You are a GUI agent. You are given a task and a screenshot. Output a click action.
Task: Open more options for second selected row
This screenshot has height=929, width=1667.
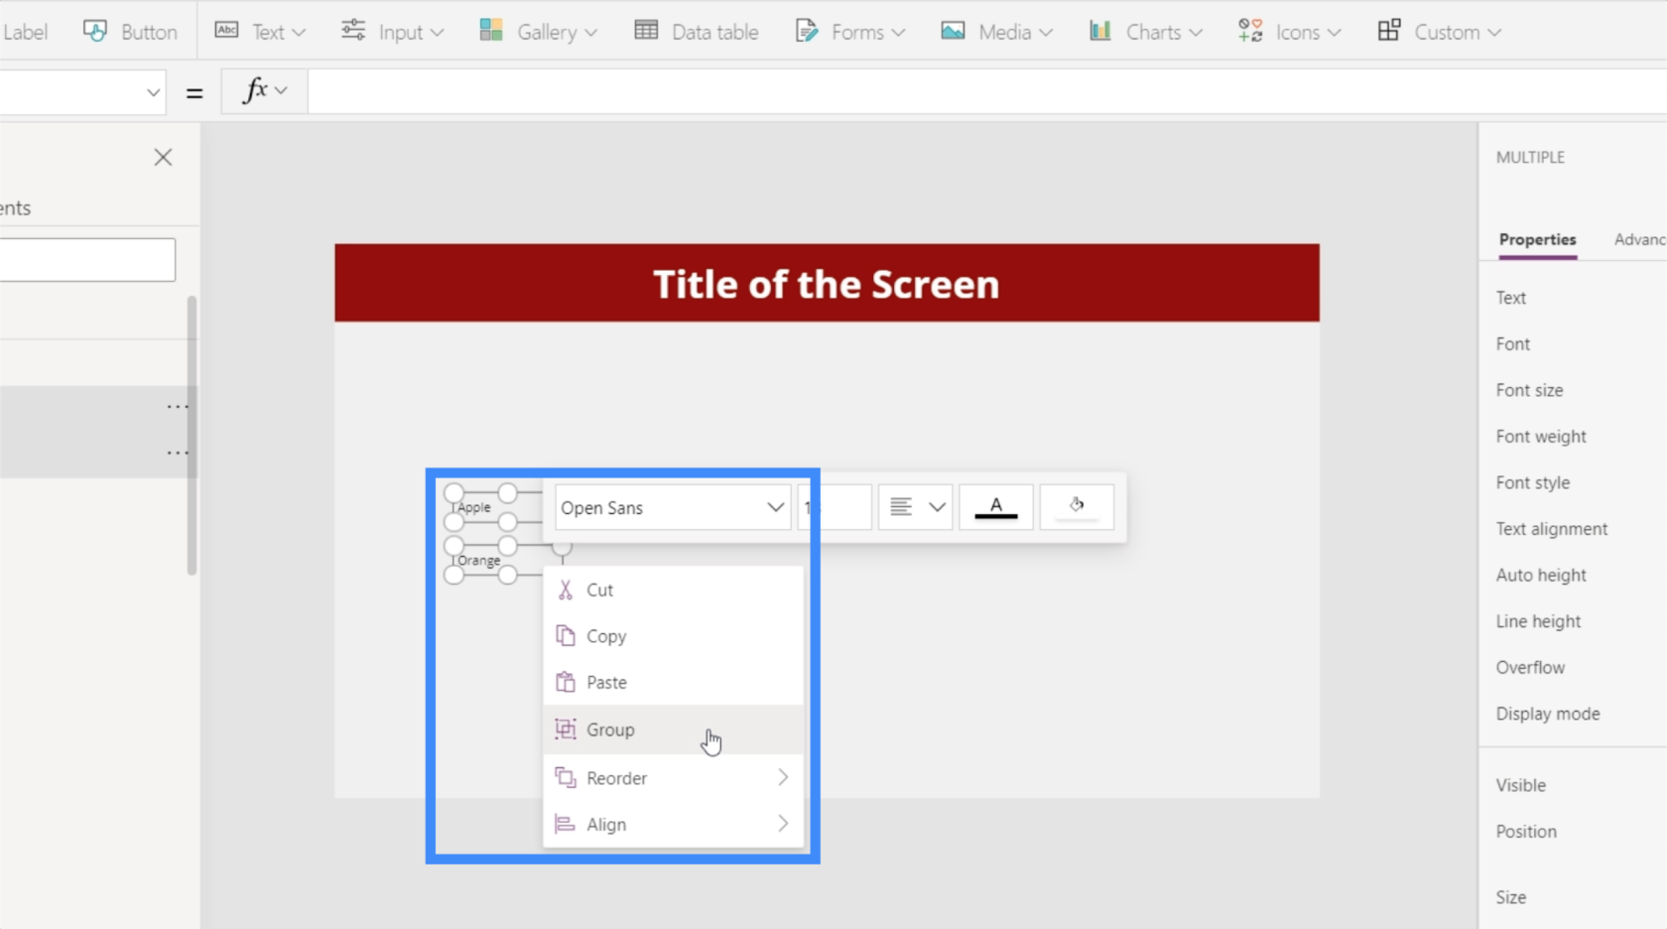(x=177, y=454)
